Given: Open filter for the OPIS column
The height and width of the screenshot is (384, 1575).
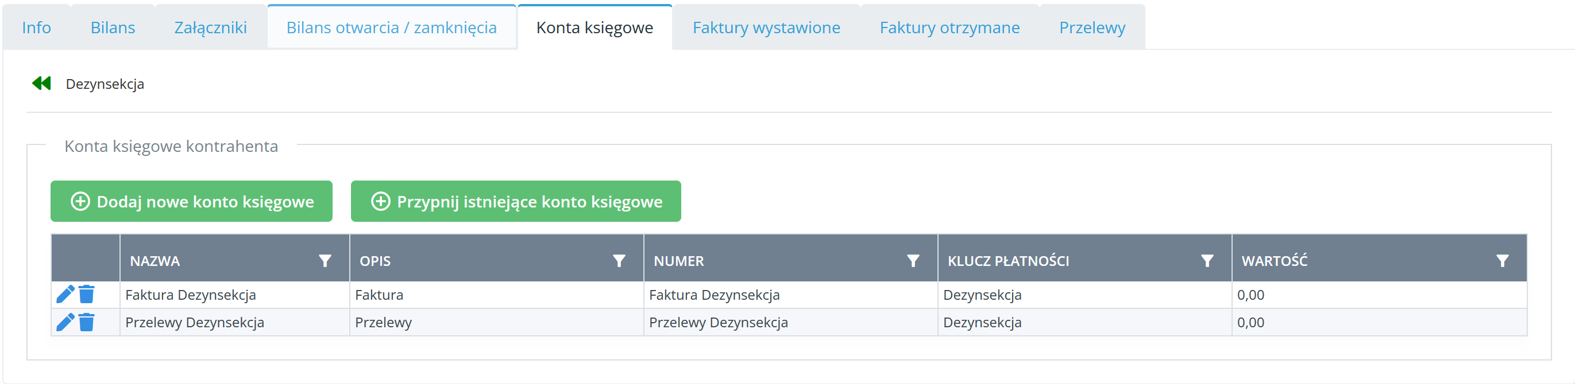Looking at the screenshot, I should coord(619,261).
